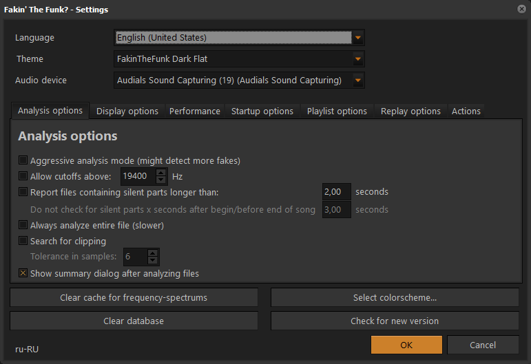
Task: Decrease clipping tolerance samples with down arrow
Action: pyautogui.click(x=153, y=261)
